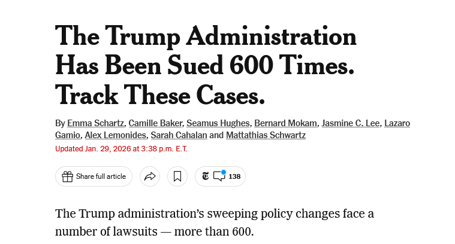
Task: Click the article headline about 600 lawsuits
Action: point(206,65)
